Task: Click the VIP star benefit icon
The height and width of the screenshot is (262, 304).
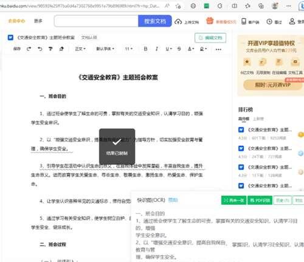Action: 247,62
